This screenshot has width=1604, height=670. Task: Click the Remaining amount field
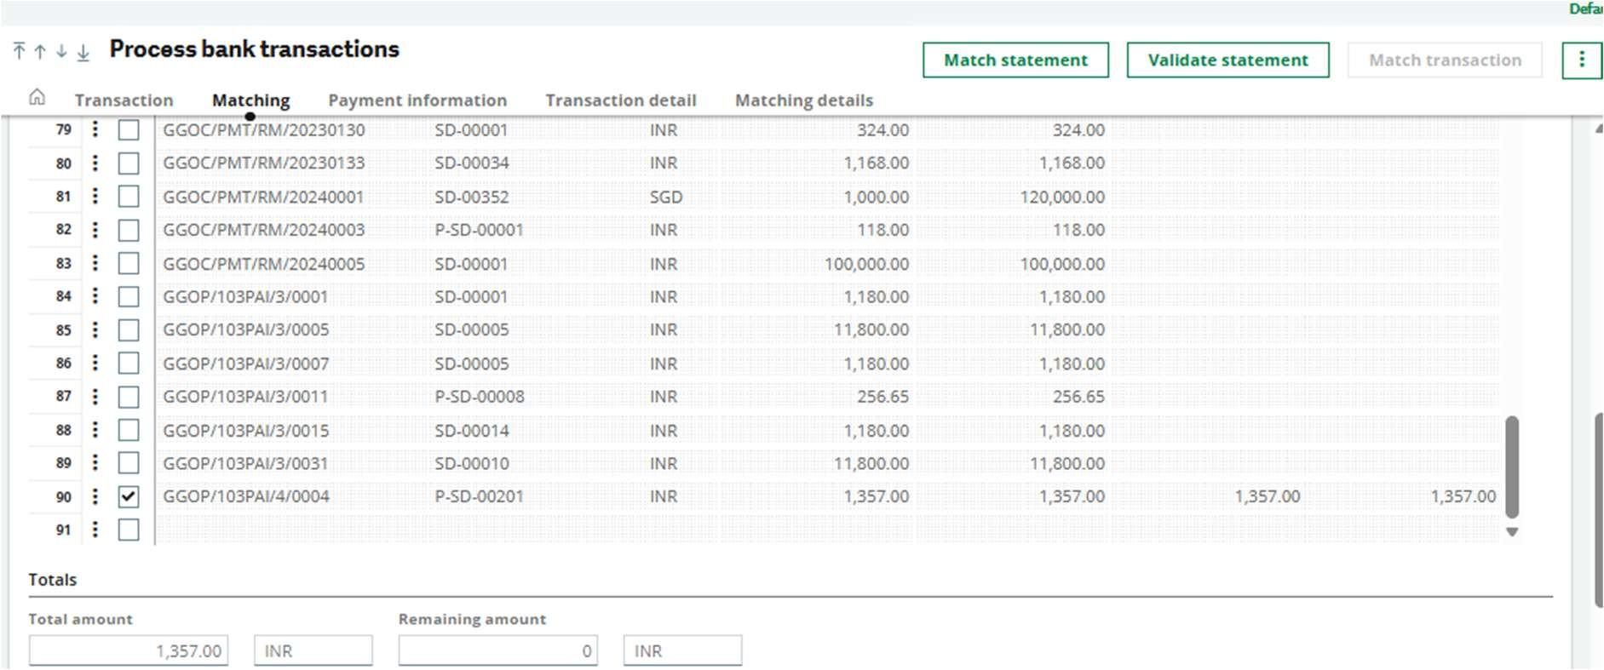497,650
